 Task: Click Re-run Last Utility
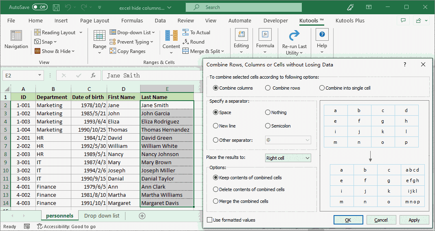(294, 43)
